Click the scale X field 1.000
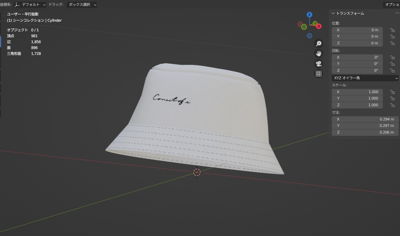 pos(357,92)
